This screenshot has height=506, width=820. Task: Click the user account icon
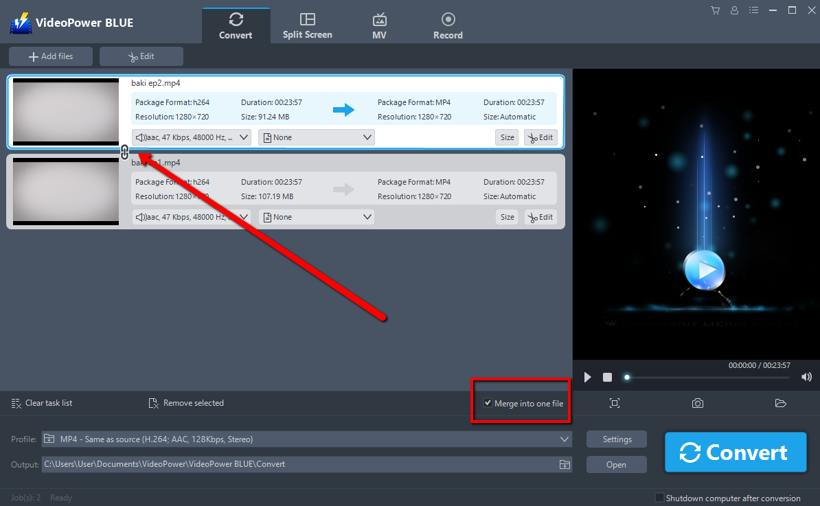(734, 10)
